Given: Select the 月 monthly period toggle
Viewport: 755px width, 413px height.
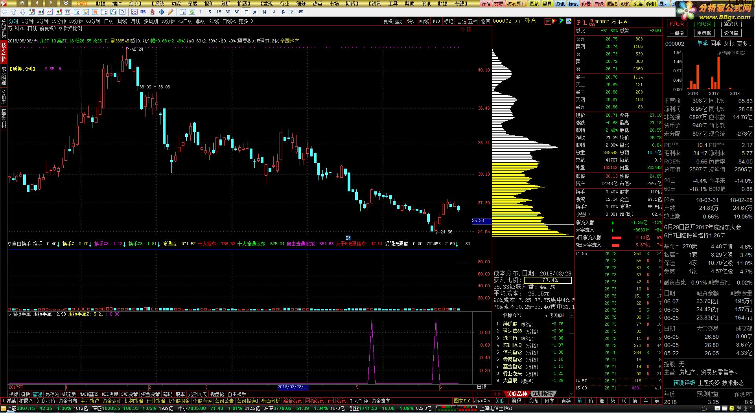Looking at the screenshot, I should (x=264, y=12).
